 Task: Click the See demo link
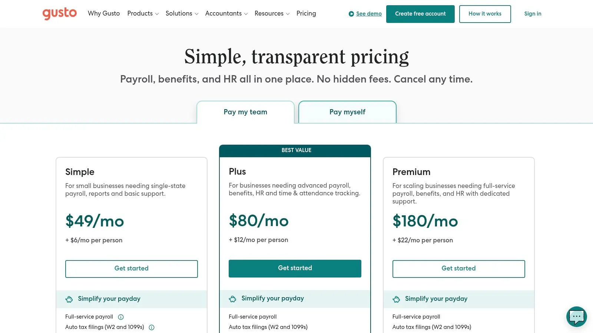368,14
